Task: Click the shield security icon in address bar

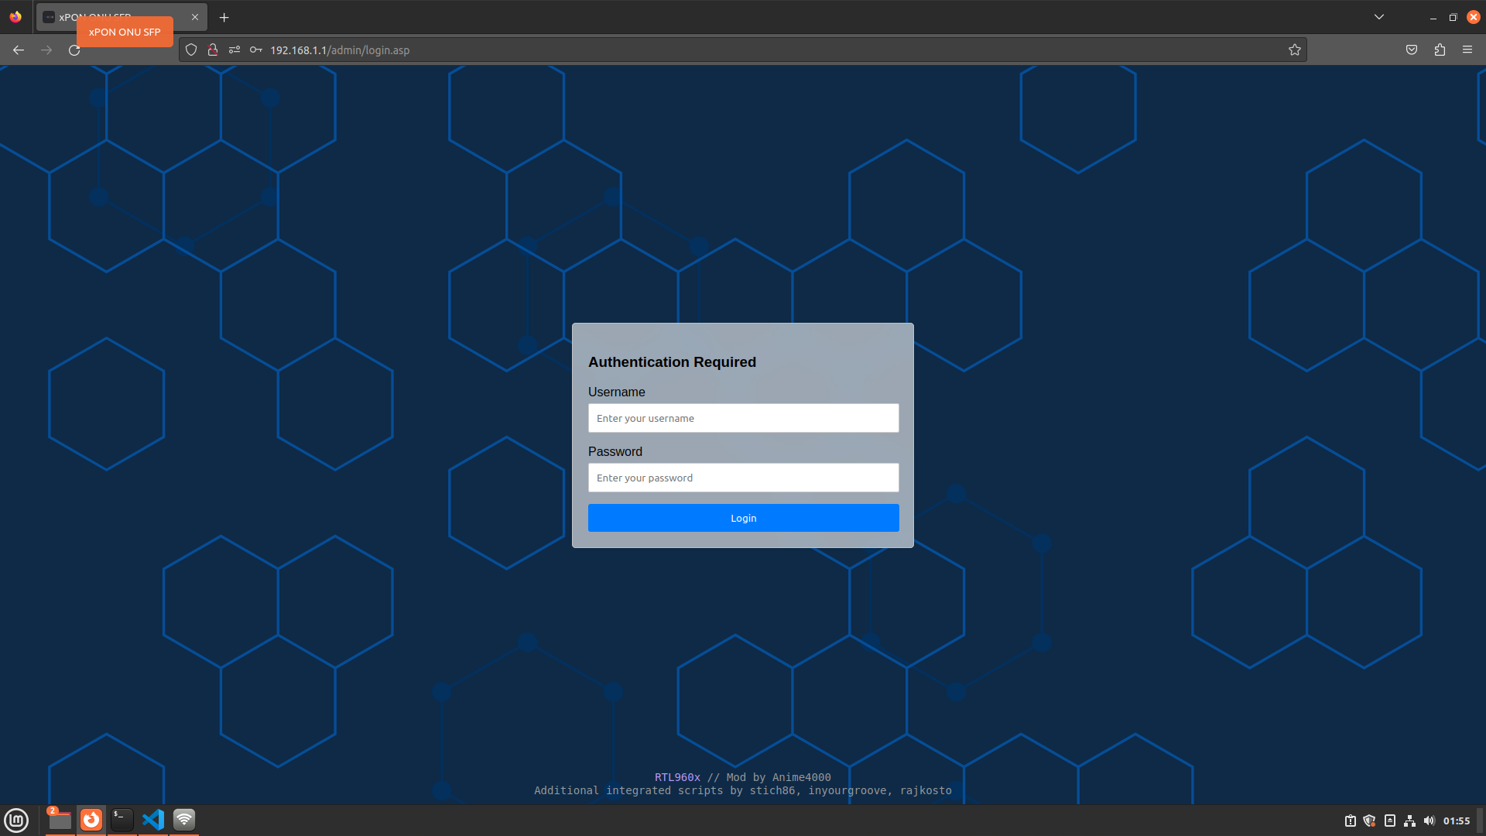Action: 191,49
